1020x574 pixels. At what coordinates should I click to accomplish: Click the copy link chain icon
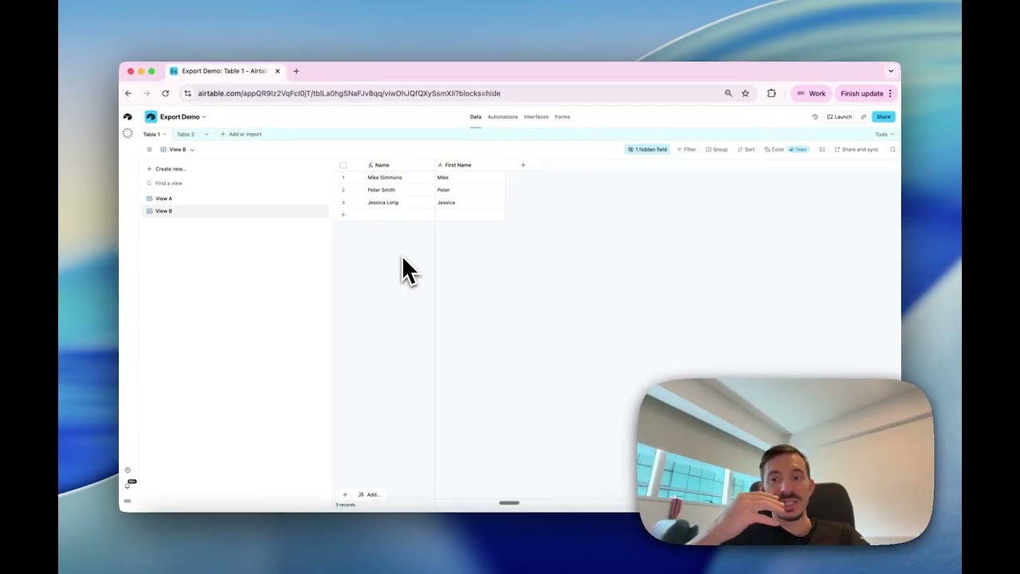pos(863,116)
